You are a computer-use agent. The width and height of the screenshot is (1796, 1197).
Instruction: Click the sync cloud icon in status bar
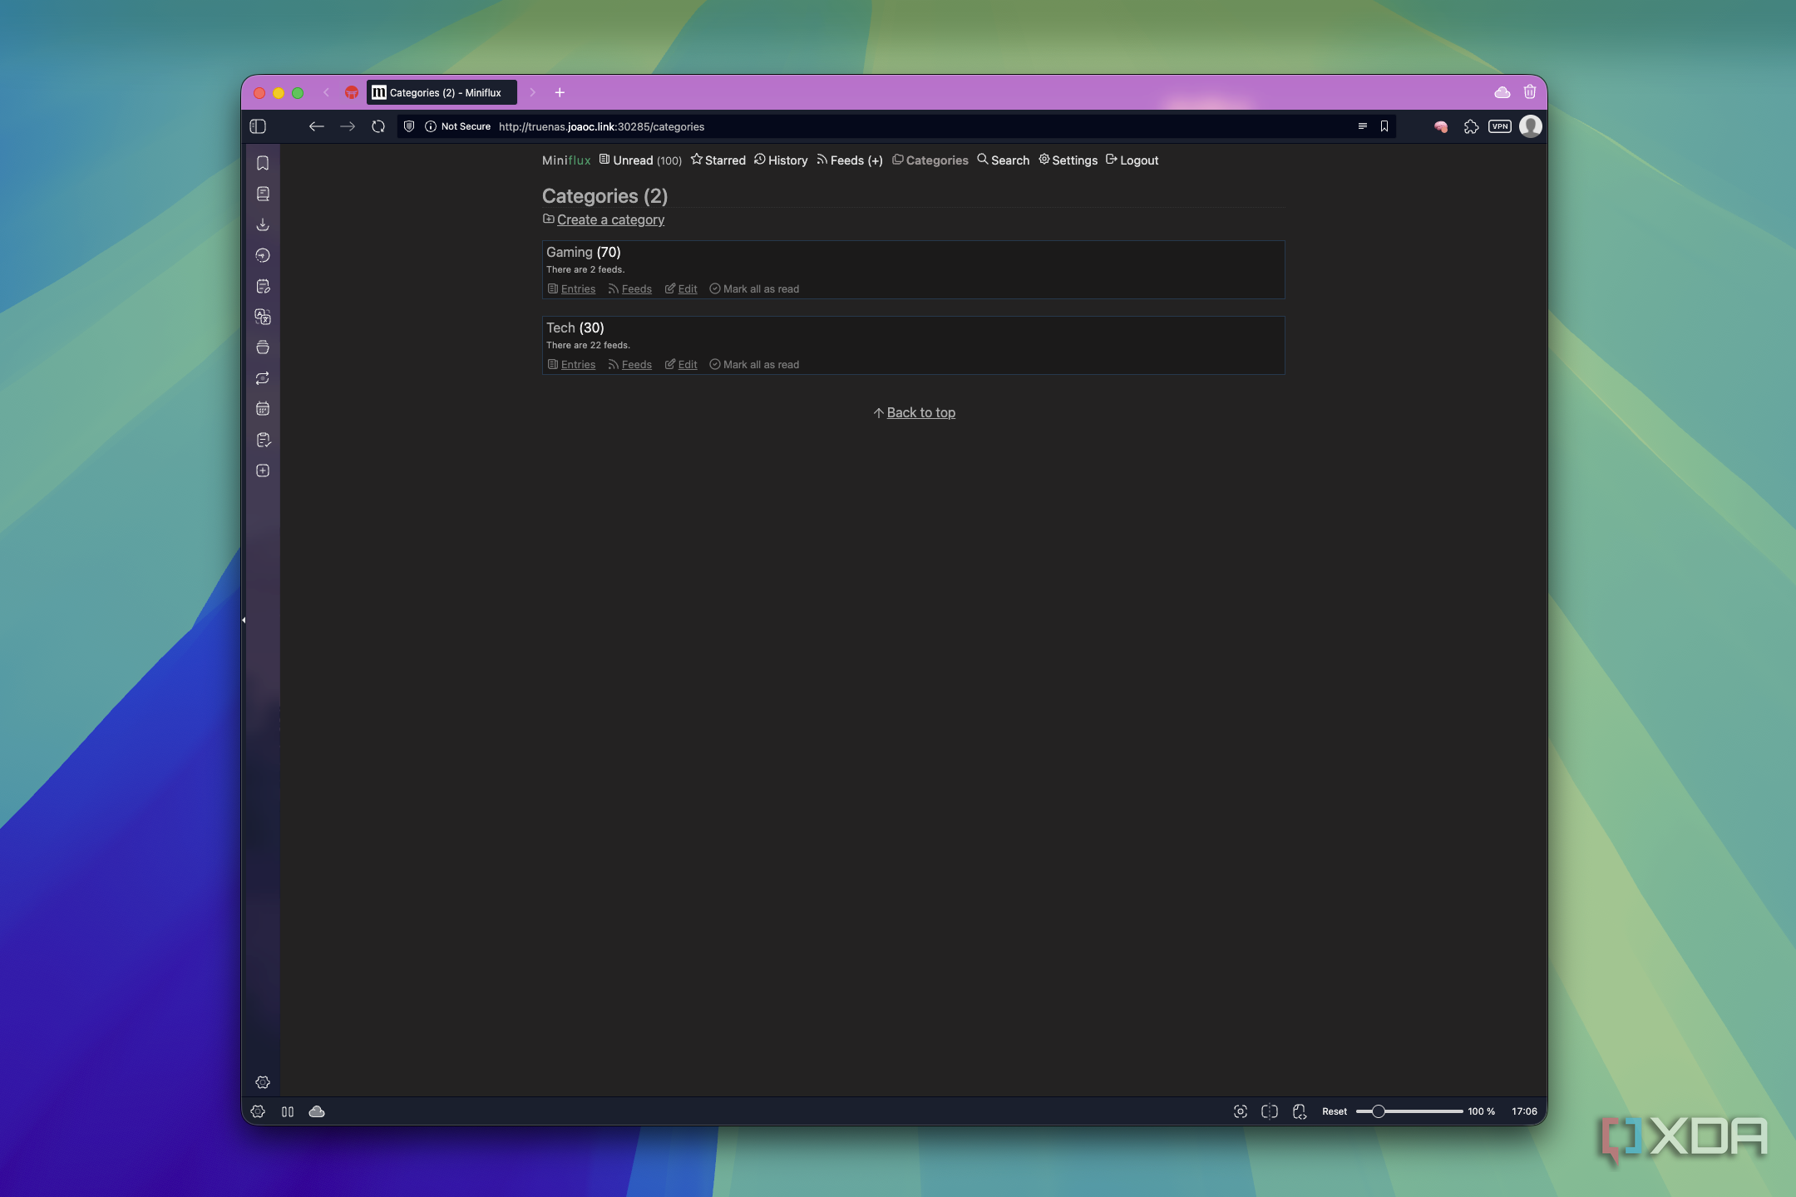(317, 1111)
